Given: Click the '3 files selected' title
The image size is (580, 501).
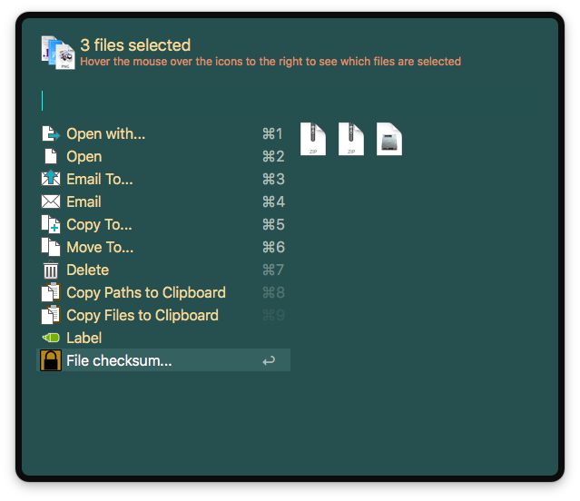Looking at the screenshot, I should 135,45.
